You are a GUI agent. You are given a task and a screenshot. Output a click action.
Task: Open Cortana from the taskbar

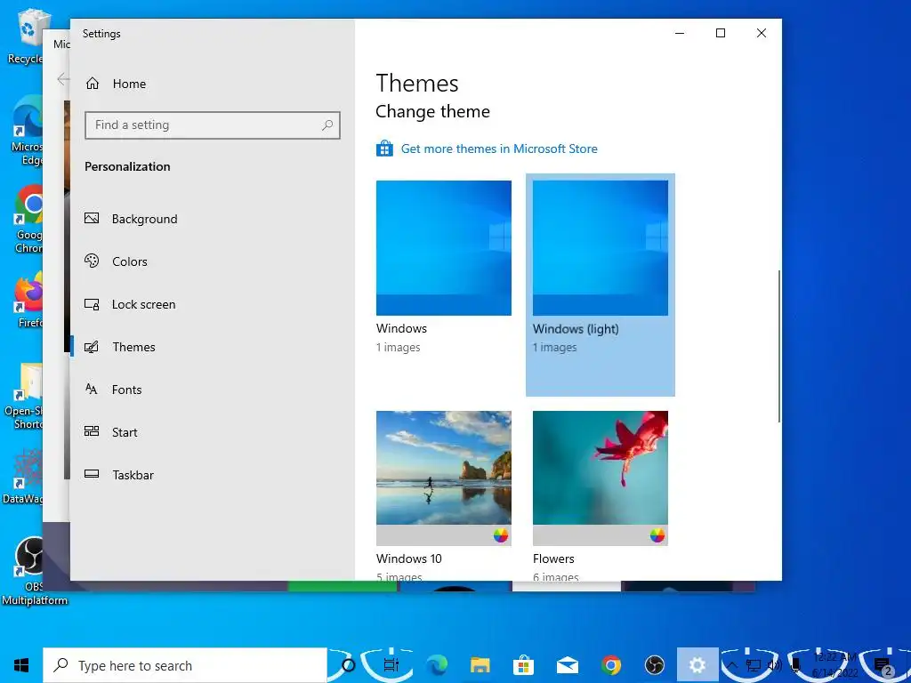click(348, 665)
